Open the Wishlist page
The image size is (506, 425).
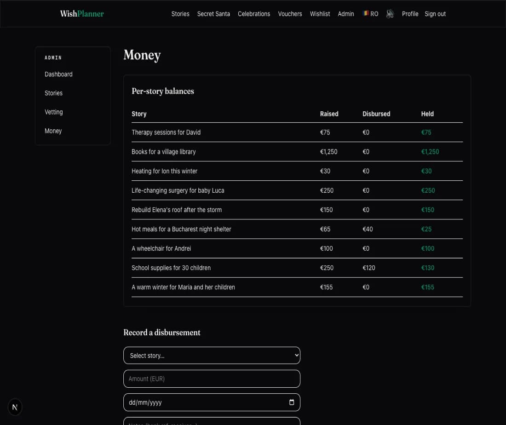tap(320, 14)
